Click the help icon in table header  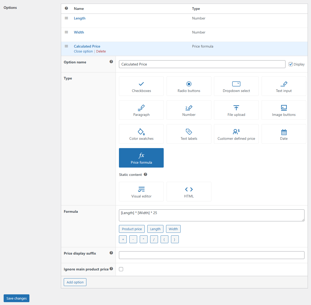[x=66, y=8]
